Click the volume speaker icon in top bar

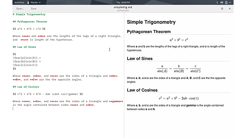pyautogui.click(x=222, y=2)
